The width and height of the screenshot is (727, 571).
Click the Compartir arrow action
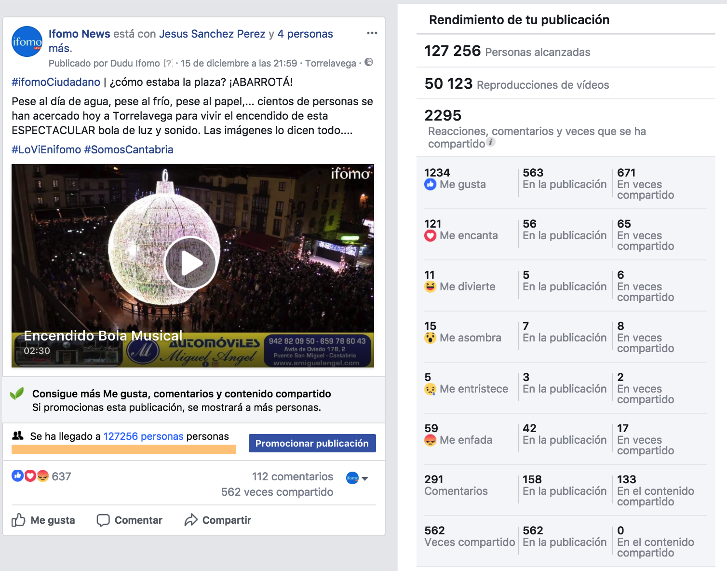(x=218, y=520)
